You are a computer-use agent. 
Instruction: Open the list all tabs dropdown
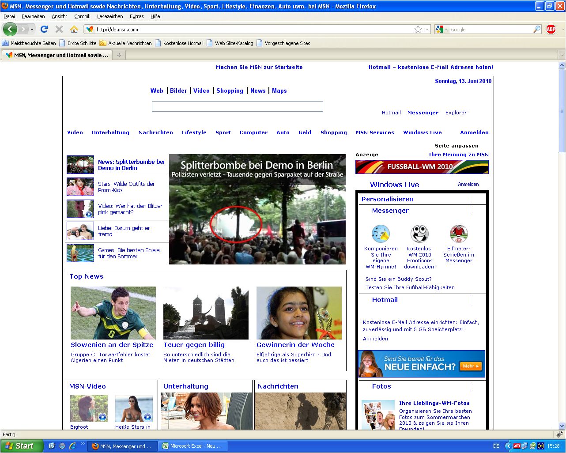click(562, 55)
